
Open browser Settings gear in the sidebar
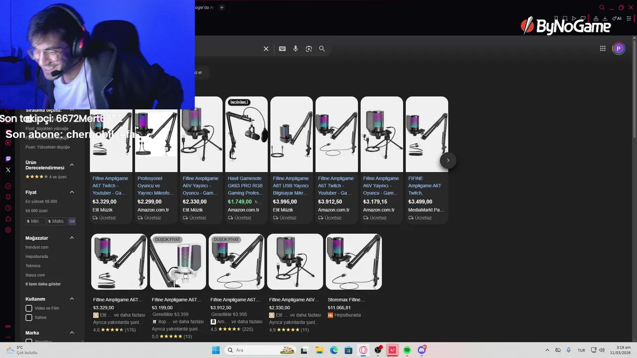coord(8,230)
